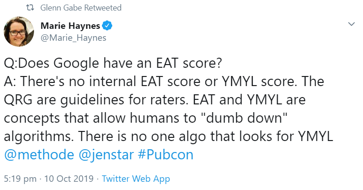Select the #Pubcon hashtag
Screen dimensions: 363x190
pos(165,154)
